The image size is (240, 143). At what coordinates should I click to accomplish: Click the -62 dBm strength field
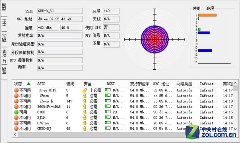(48, 28)
